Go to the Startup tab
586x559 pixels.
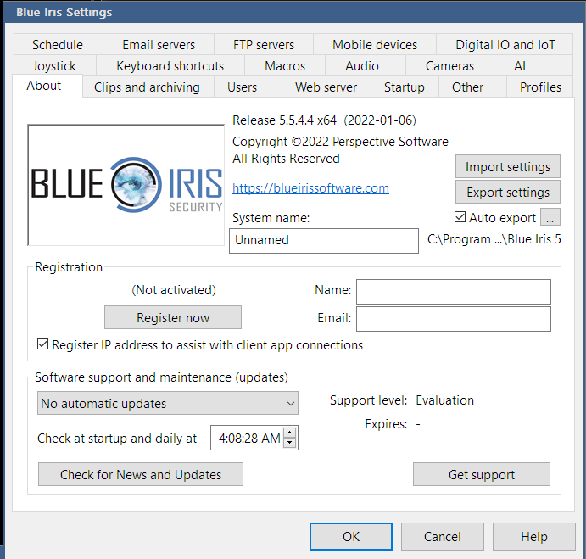(405, 87)
